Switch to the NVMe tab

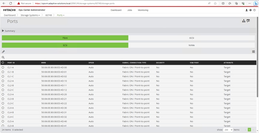pyautogui.click(x=192, y=45)
